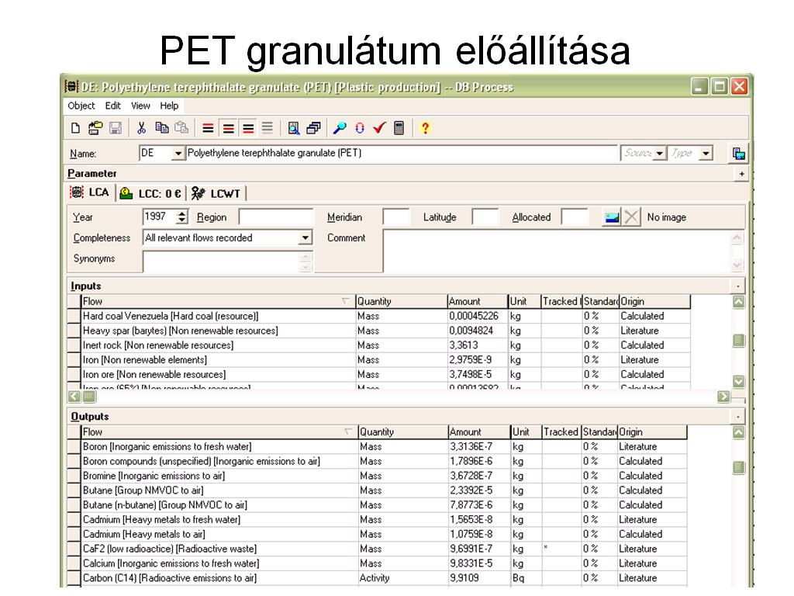Click the Inputs horizontal scroll left arrow
This screenshot has height=596, width=794.
[x=74, y=397]
